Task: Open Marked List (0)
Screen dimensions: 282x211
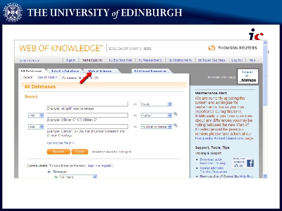Action: point(92,60)
